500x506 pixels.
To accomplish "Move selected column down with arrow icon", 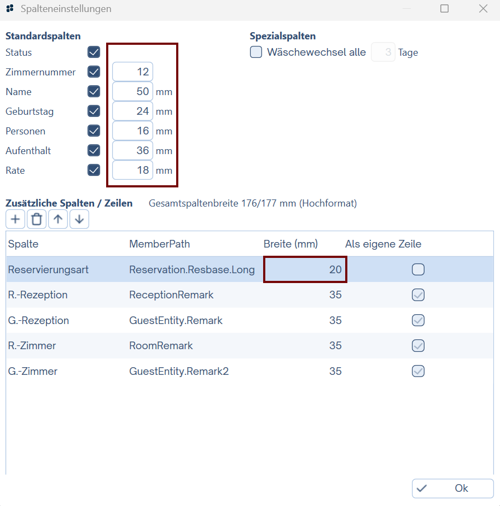I will (x=79, y=220).
